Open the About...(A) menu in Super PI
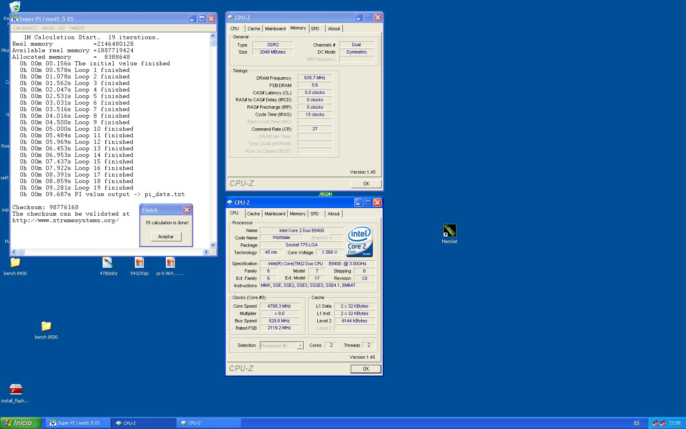This screenshot has height=429, width=686. pos(53,28)
